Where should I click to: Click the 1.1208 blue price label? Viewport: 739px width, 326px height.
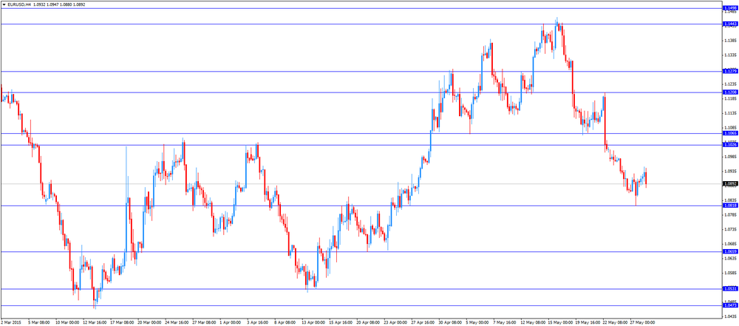coord(730,92)
